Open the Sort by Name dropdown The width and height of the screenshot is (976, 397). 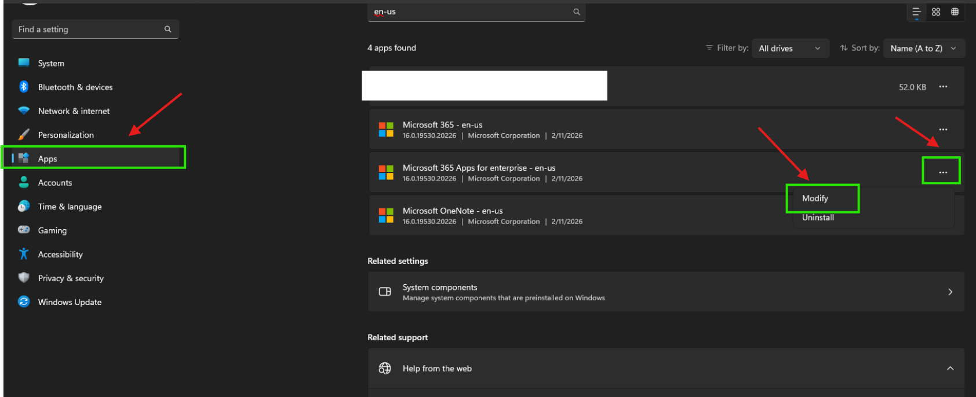click(x=924, y=48)
